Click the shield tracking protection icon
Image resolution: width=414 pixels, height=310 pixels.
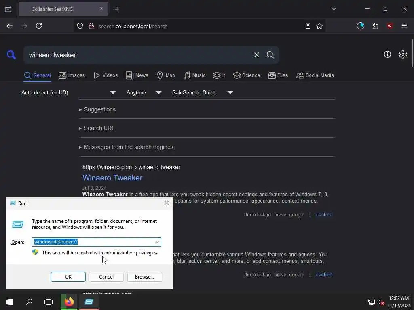click(80, 26)
